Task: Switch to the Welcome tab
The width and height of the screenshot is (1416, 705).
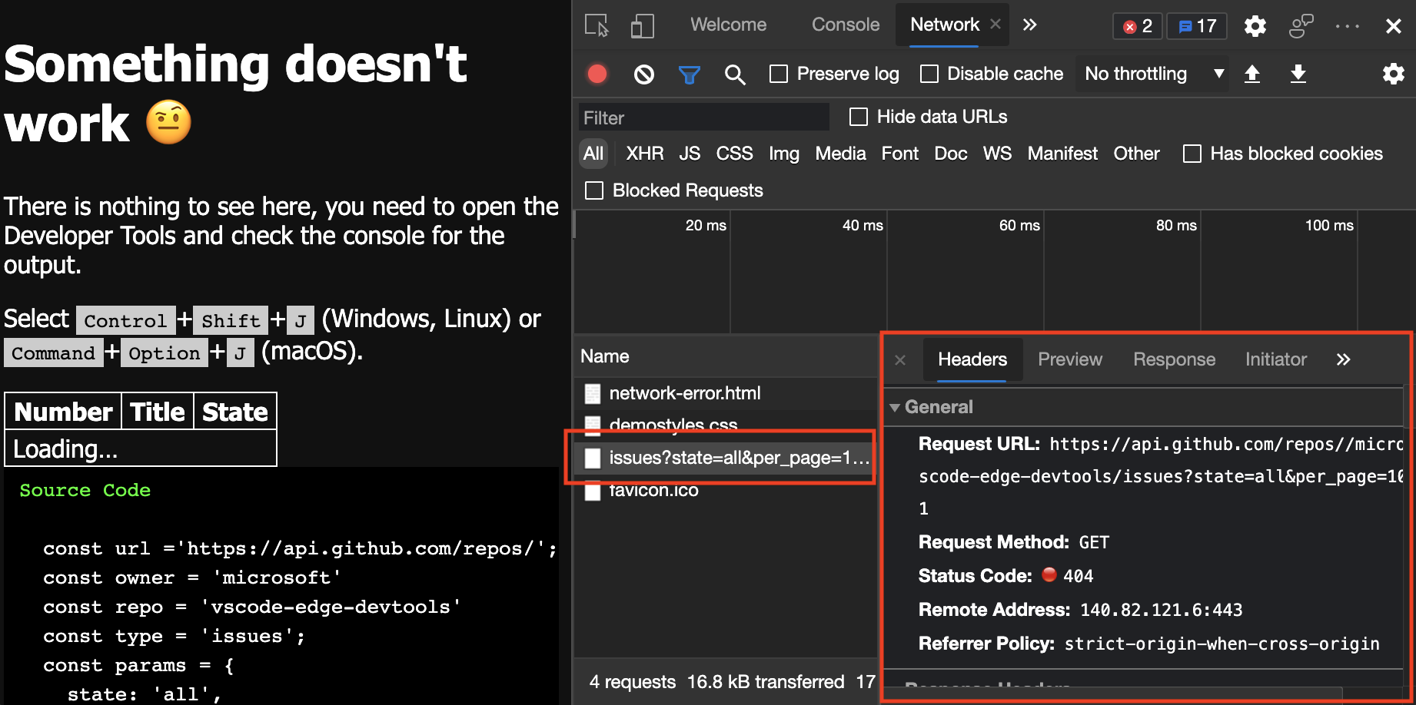Action: pos(728,25)
